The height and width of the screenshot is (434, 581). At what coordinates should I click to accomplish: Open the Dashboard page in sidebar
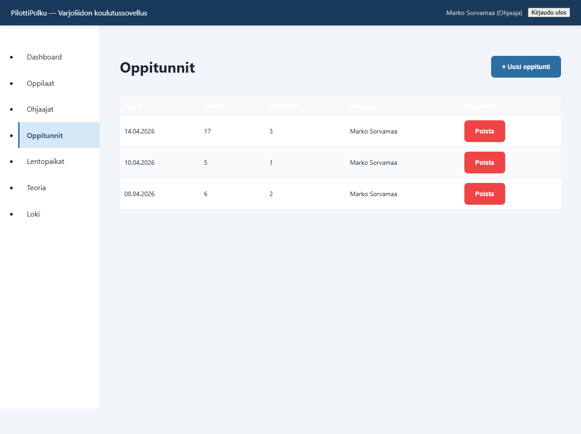(x=44, y=57)
